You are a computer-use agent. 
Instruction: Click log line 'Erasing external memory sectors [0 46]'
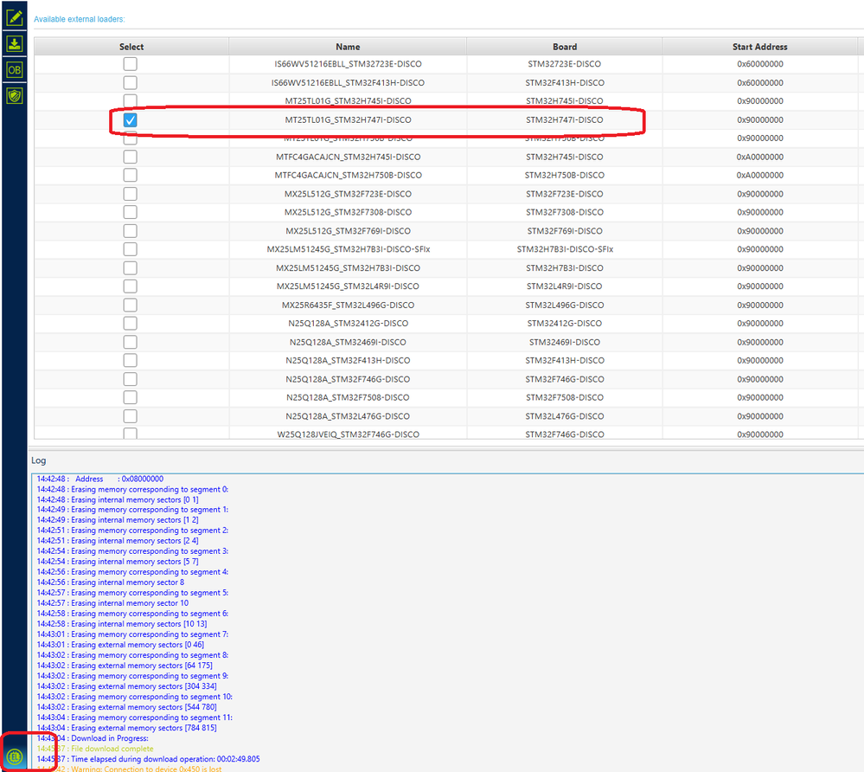120,645
